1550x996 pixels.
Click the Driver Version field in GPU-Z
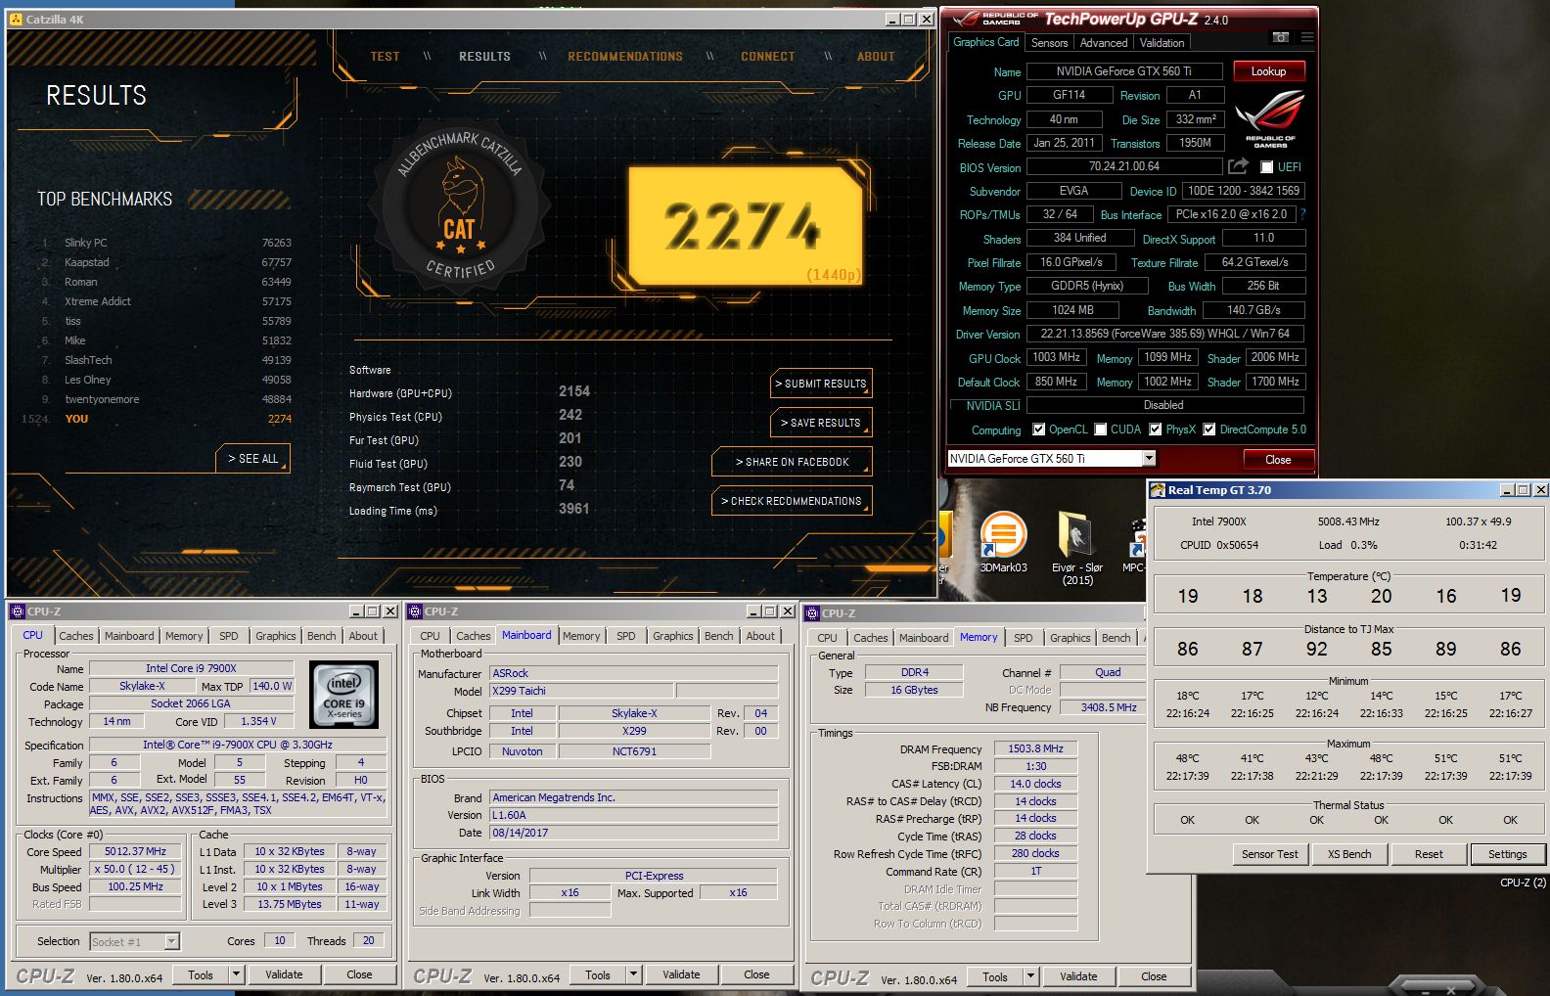pos(1165,334)
